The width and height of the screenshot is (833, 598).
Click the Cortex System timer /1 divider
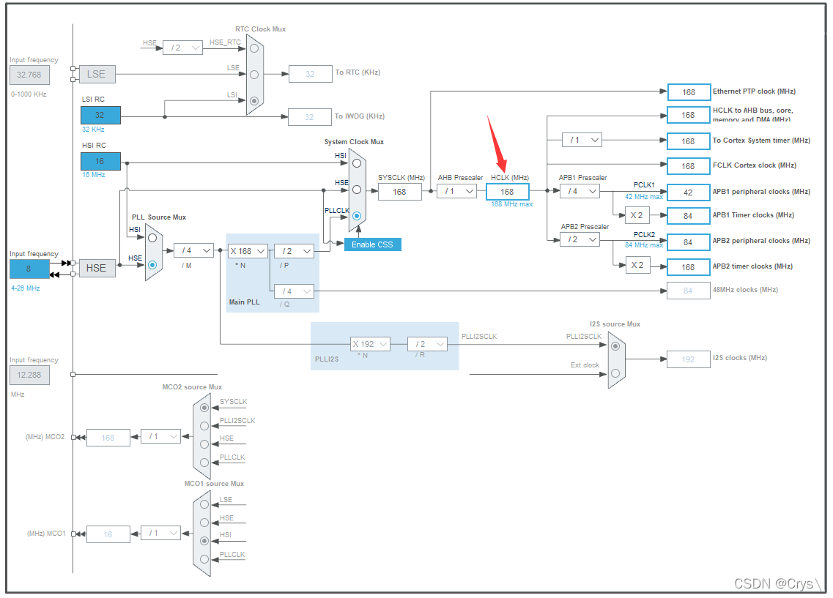point(581,140)
